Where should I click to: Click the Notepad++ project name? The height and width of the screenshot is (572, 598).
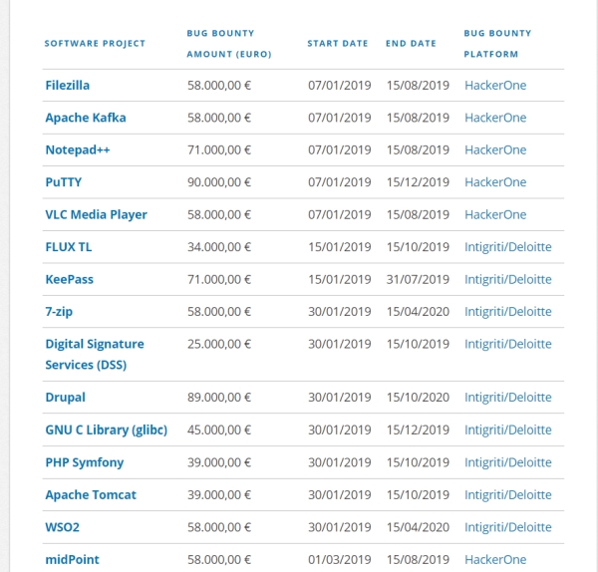pos(78,150)
